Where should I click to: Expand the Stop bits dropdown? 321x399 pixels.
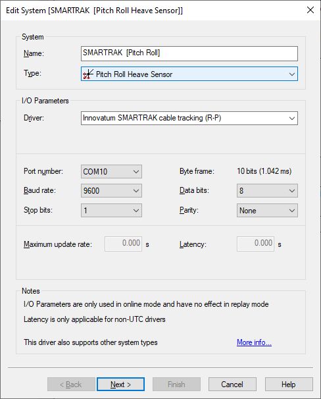(111, 211)
